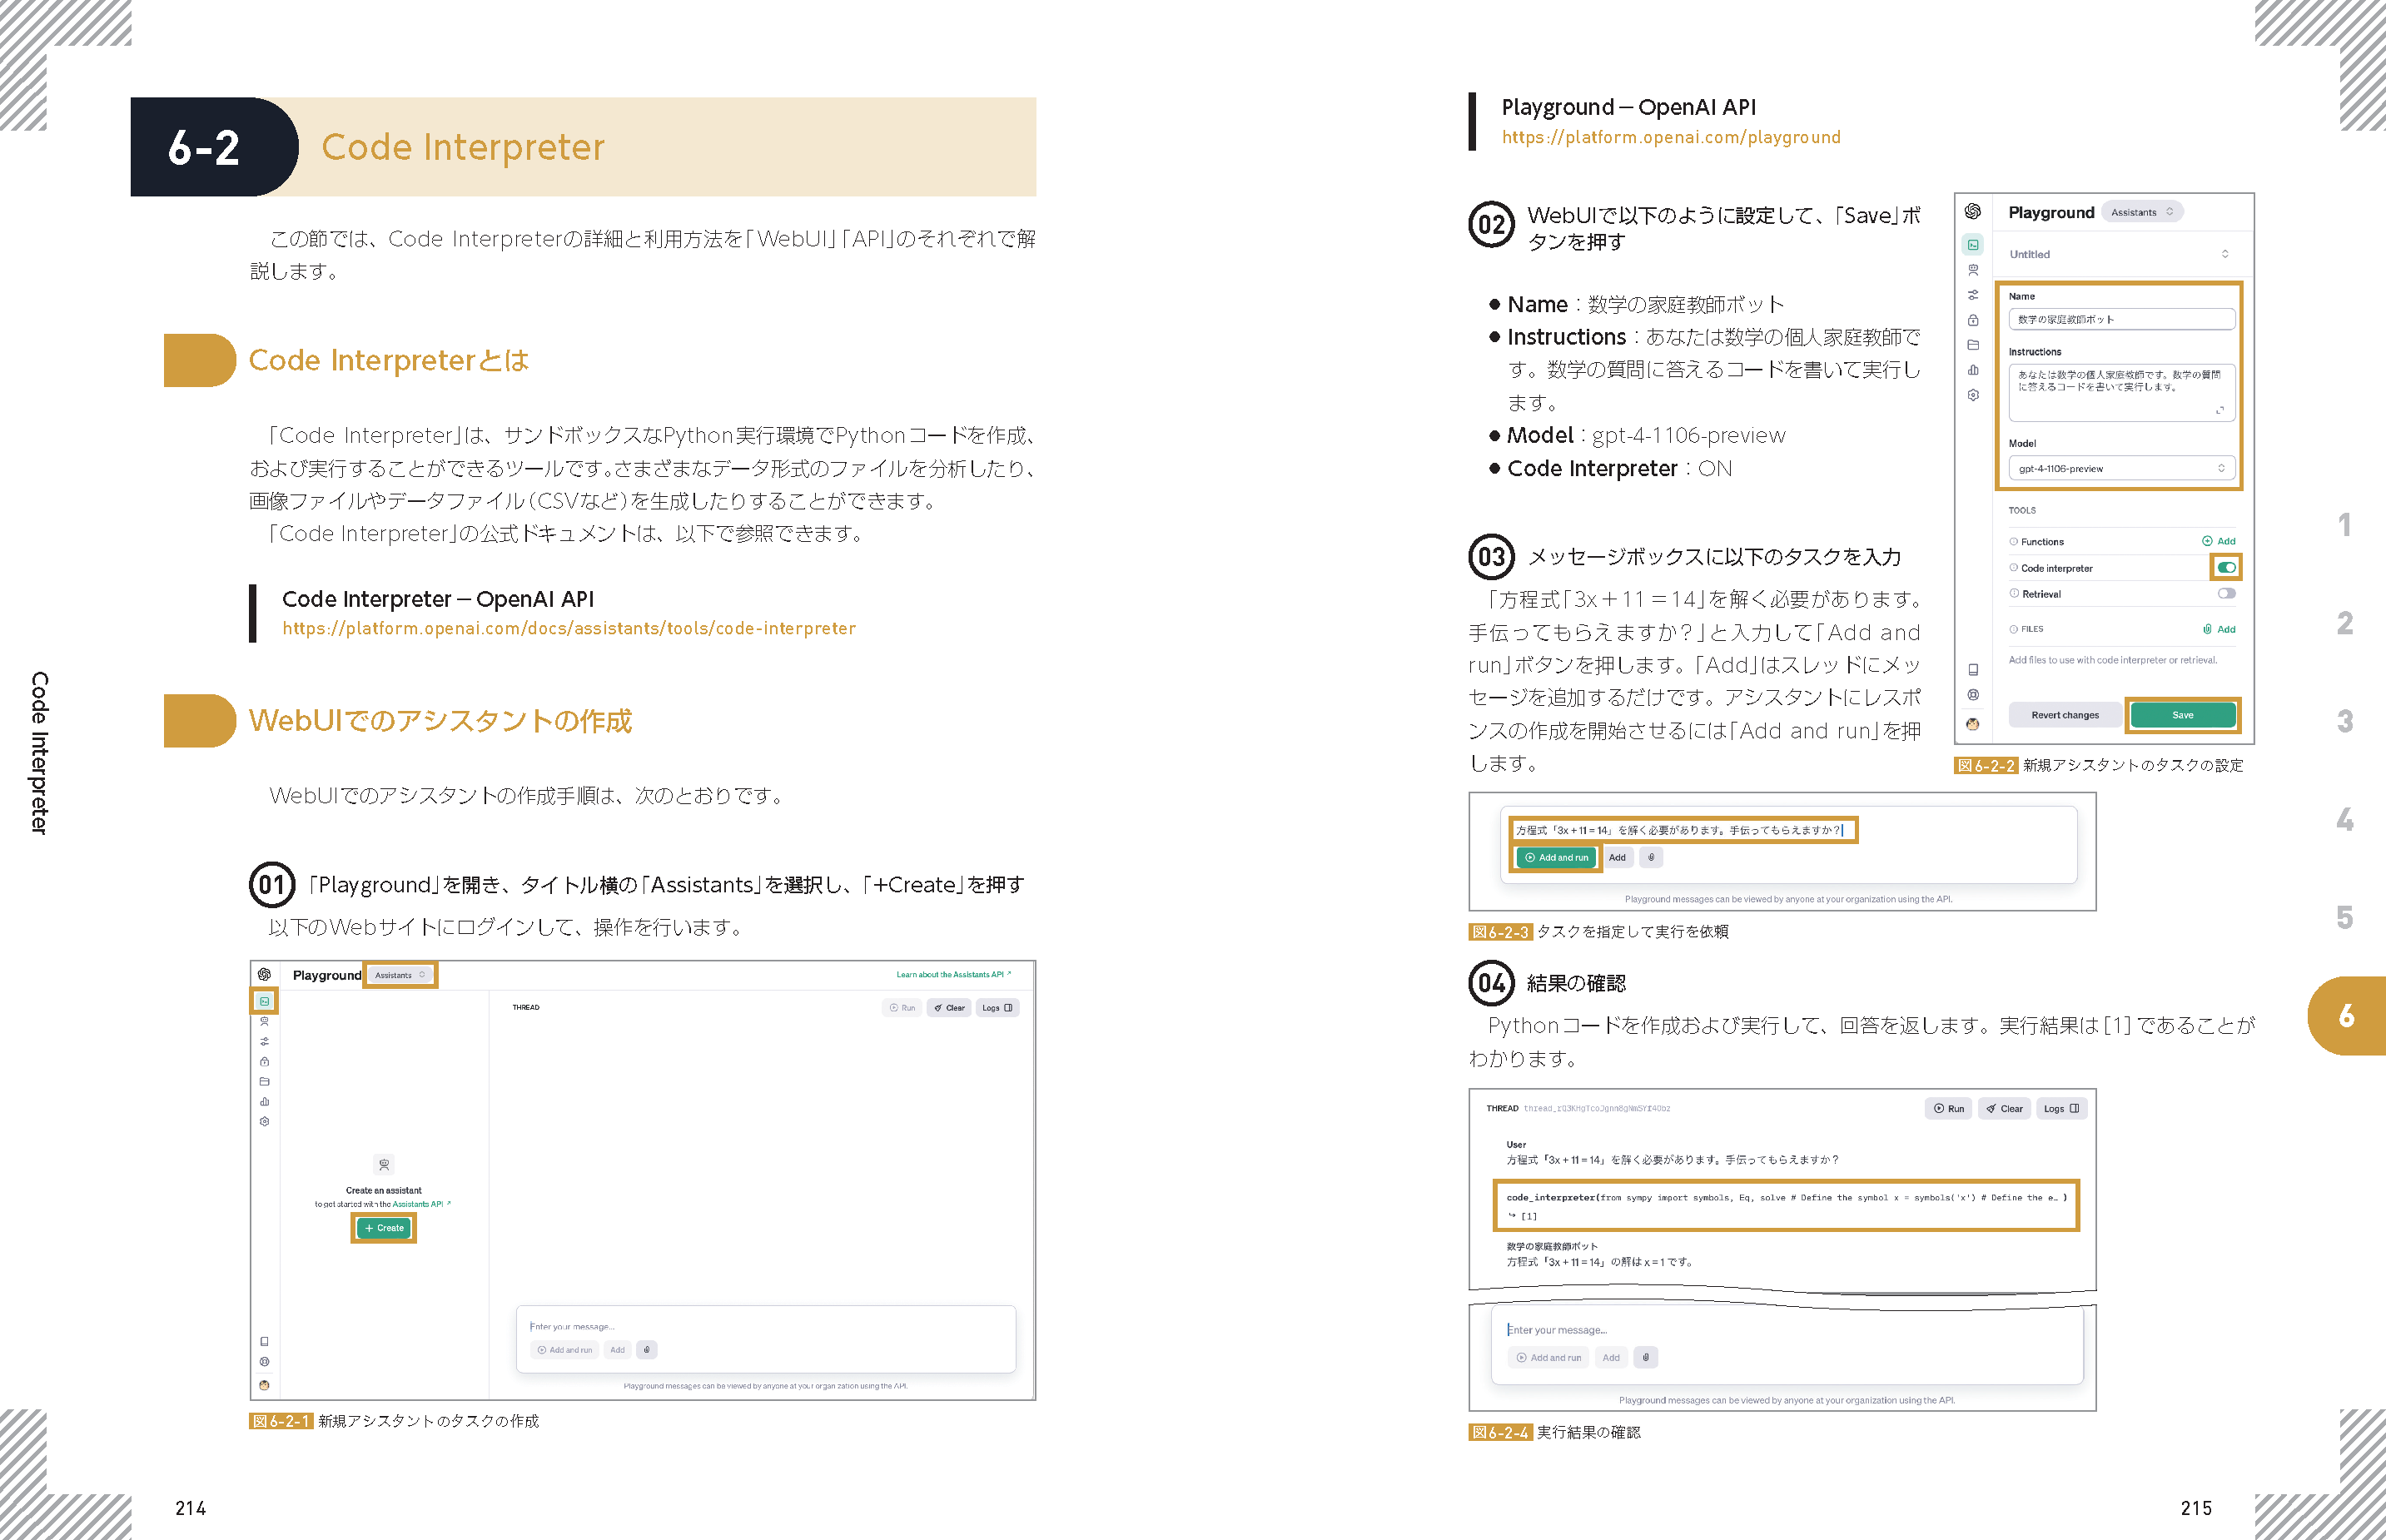The width and height of the screenshot is (2386, 1540).
Task: Click the API keys lock icon in figure 6-2-2 sidebar
Action: pyautogui.click(x=1973, y=320)
